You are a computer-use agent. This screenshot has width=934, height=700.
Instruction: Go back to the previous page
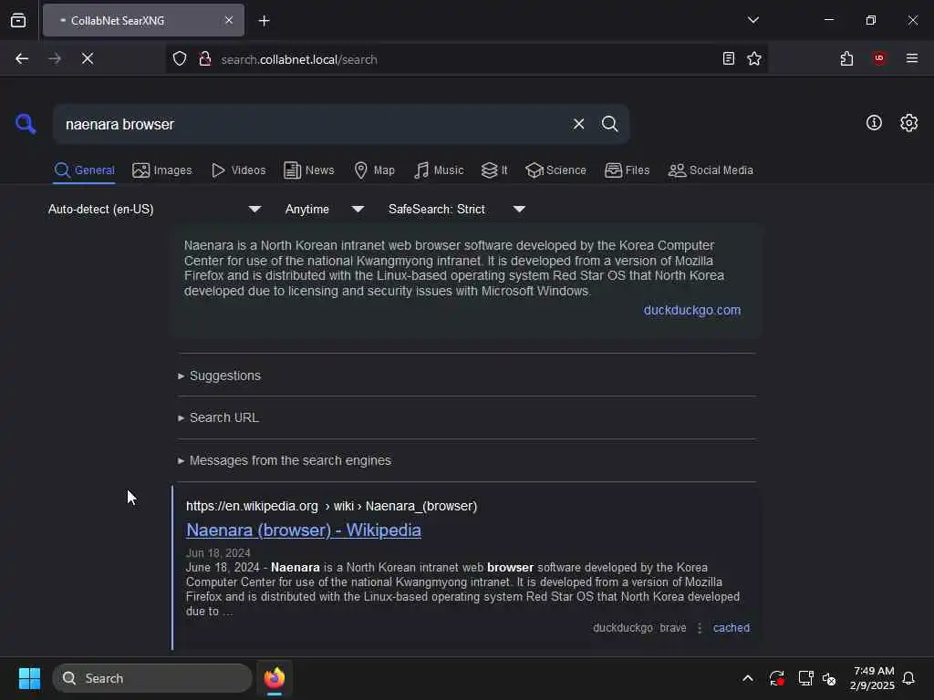[x=22, y=59]
